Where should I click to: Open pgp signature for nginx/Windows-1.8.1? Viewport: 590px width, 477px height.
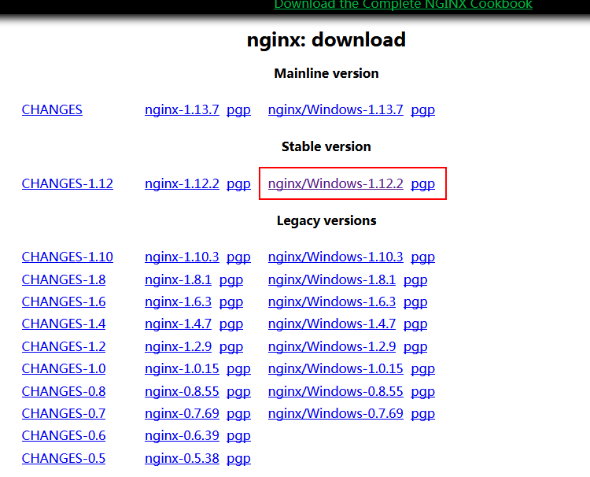tap(415, 280)
